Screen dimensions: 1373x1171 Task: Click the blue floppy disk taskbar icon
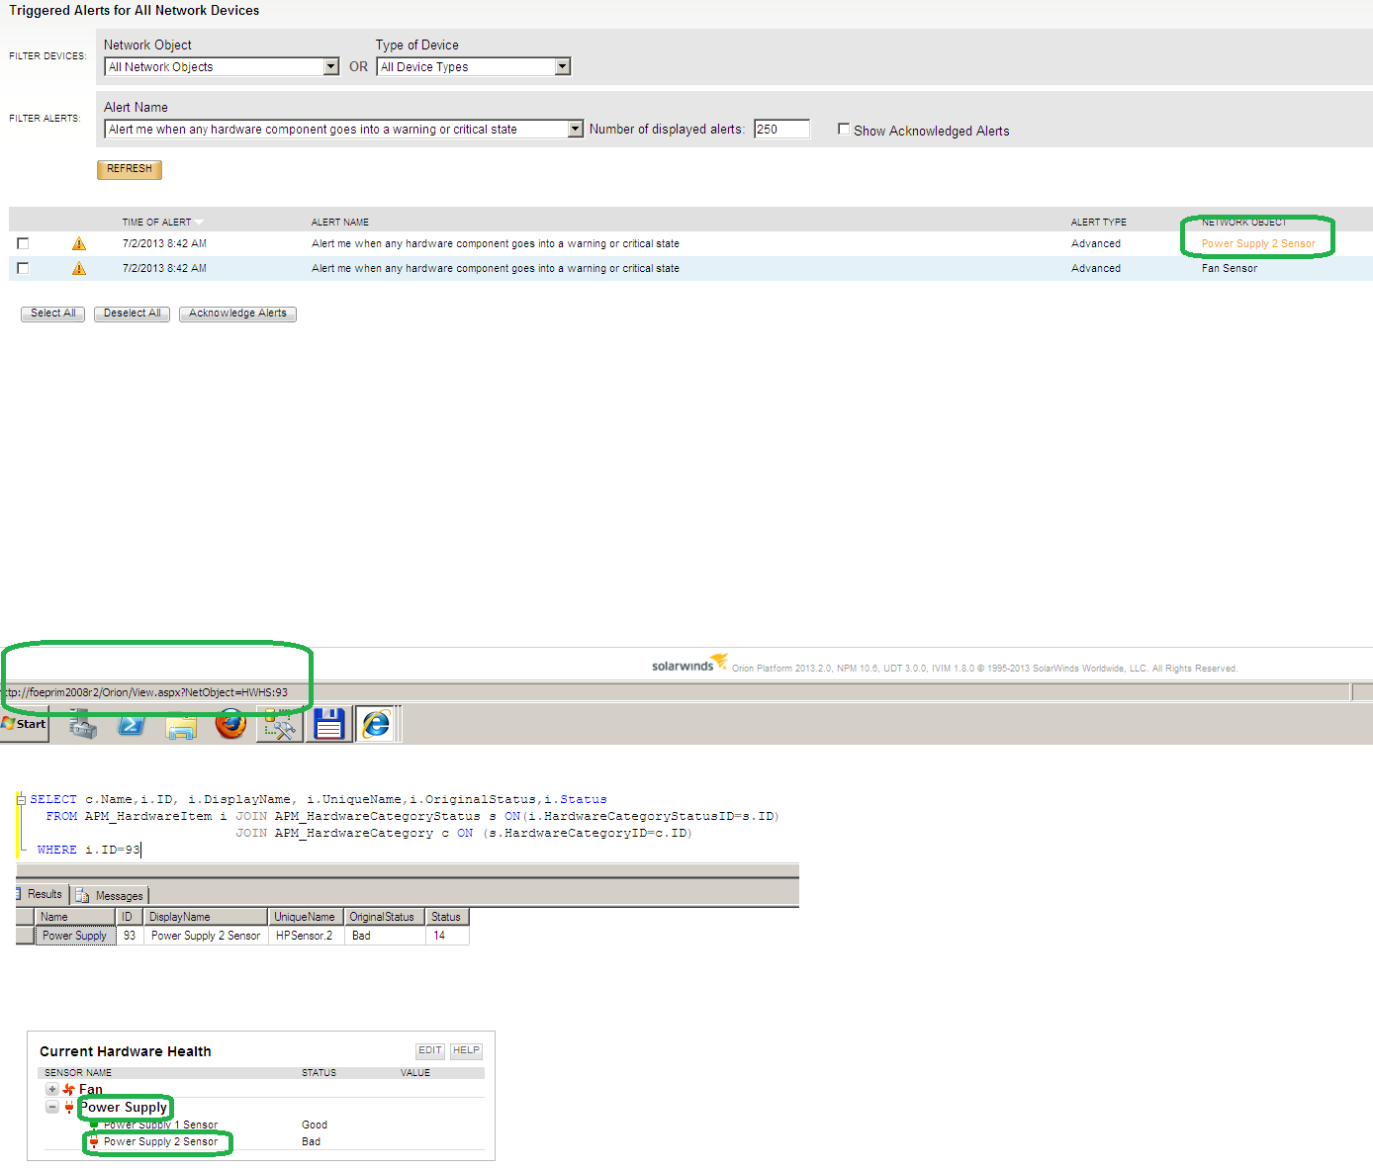[x=328, y=724]
